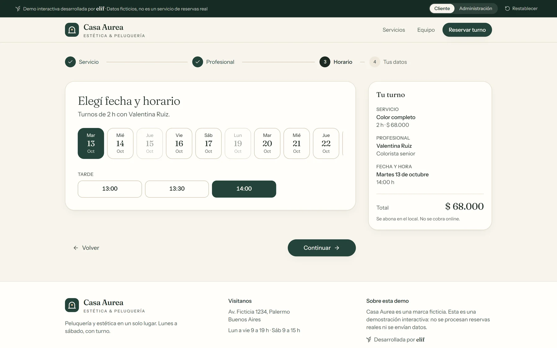Click the total amount $ 68.000

click(464, 206)
